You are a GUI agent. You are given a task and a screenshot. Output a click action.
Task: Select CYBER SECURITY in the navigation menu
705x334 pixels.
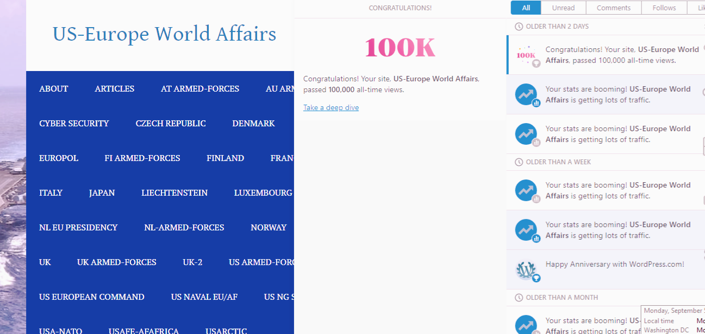click(x=74, y=124)
